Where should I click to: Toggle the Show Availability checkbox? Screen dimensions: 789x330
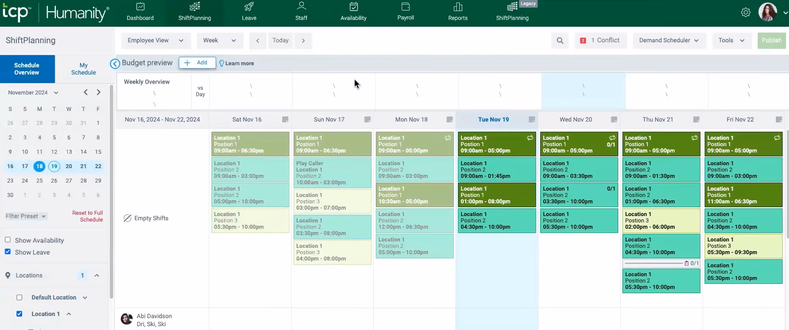8,240
